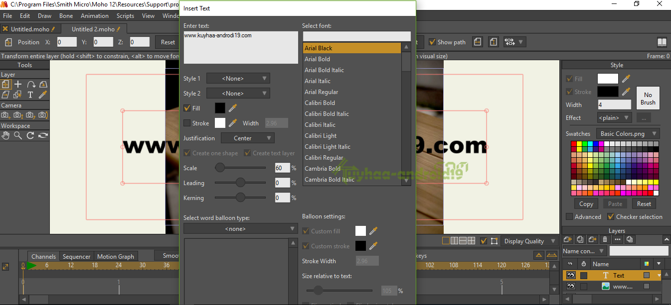
Task: Select the Eyedropper tool in Layer tools
Action: 43,95
